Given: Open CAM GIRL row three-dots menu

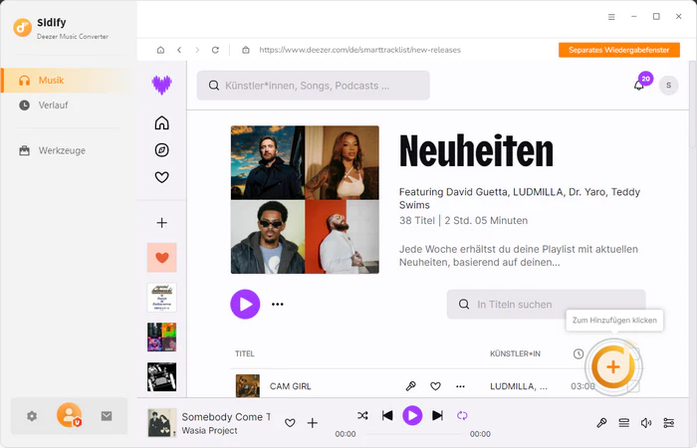Looking at the screenshot, I should tap(460, 386).
